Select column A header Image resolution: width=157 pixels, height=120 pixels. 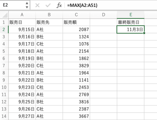22,15
